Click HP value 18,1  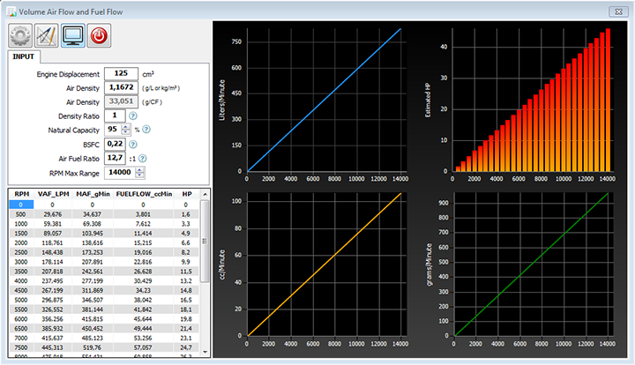click(x=185, y=309)
